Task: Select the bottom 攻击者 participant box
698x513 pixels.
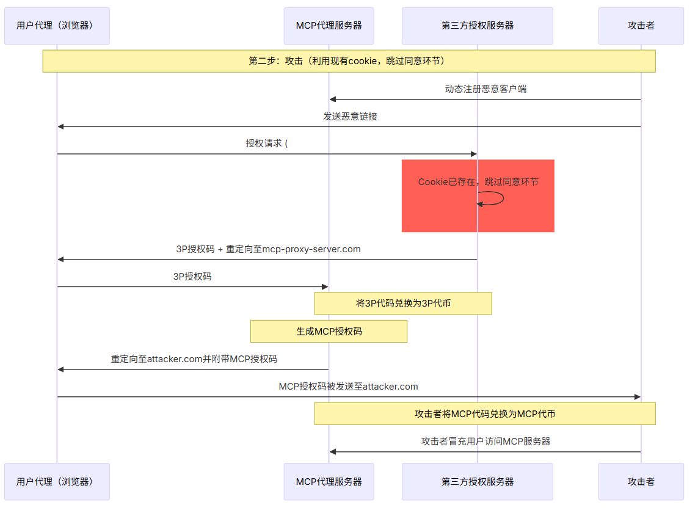Action: (641, 481)
